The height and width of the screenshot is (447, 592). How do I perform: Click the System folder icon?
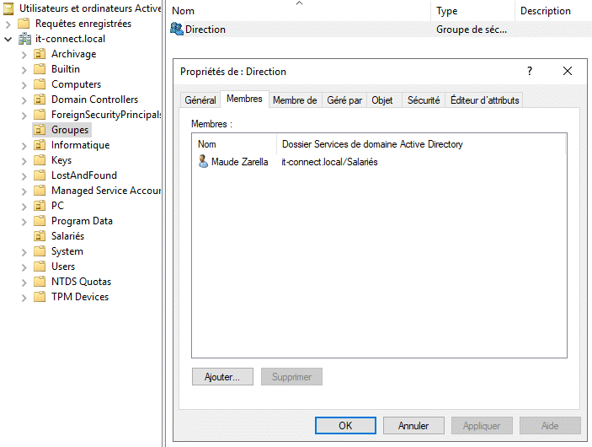(x=40, y=251)
